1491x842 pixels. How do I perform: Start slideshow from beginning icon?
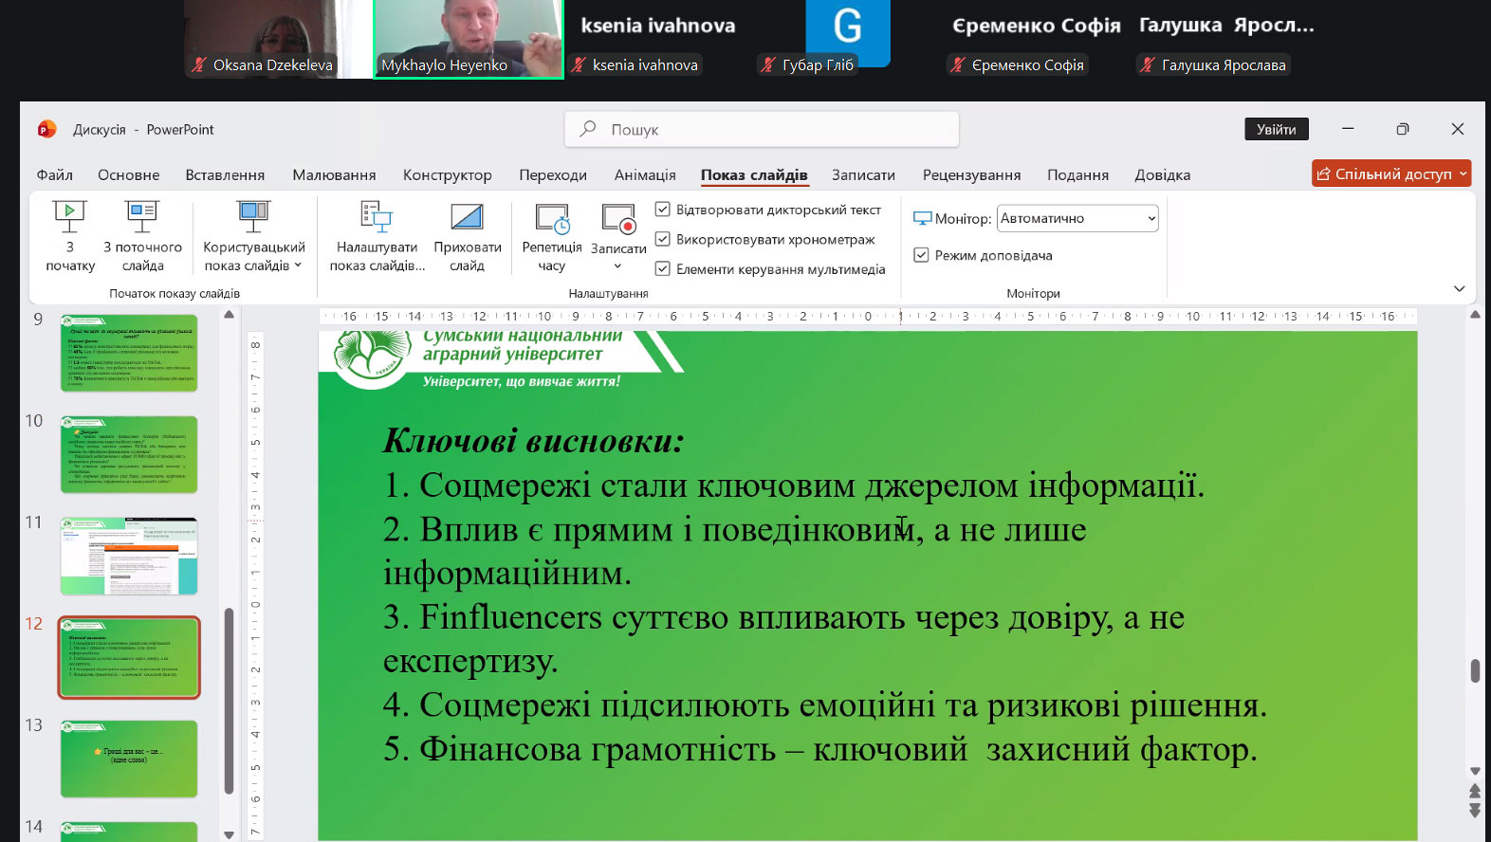[69, 218]
